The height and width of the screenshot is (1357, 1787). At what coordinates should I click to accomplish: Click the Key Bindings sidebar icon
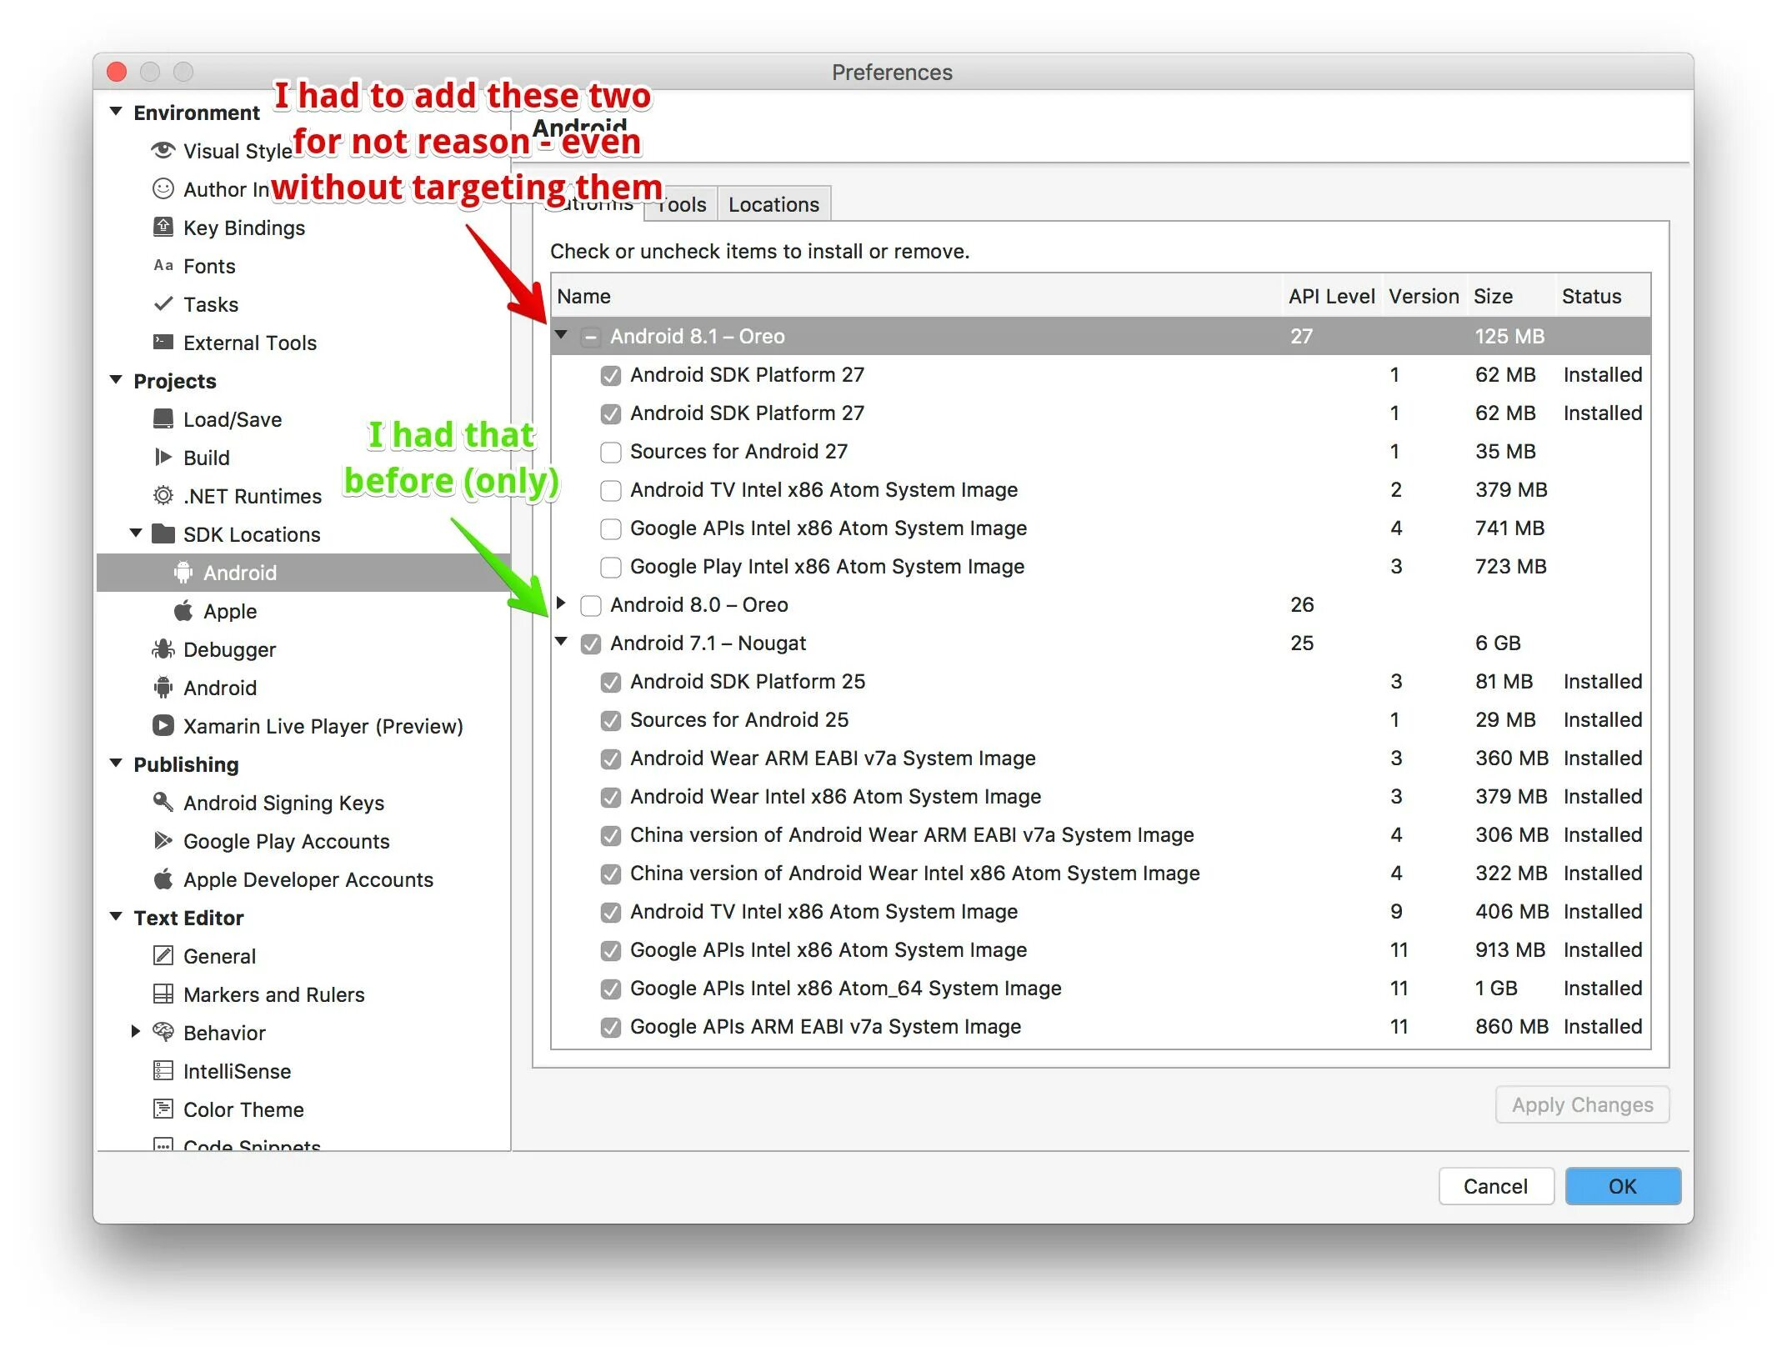point(163,227)
